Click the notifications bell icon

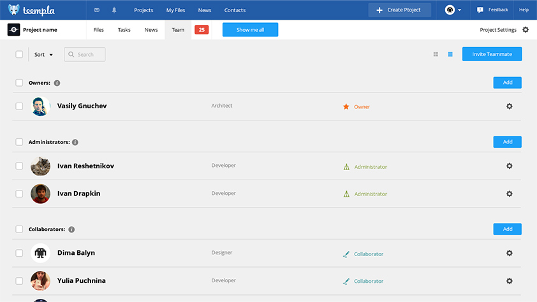click(114, 10)
